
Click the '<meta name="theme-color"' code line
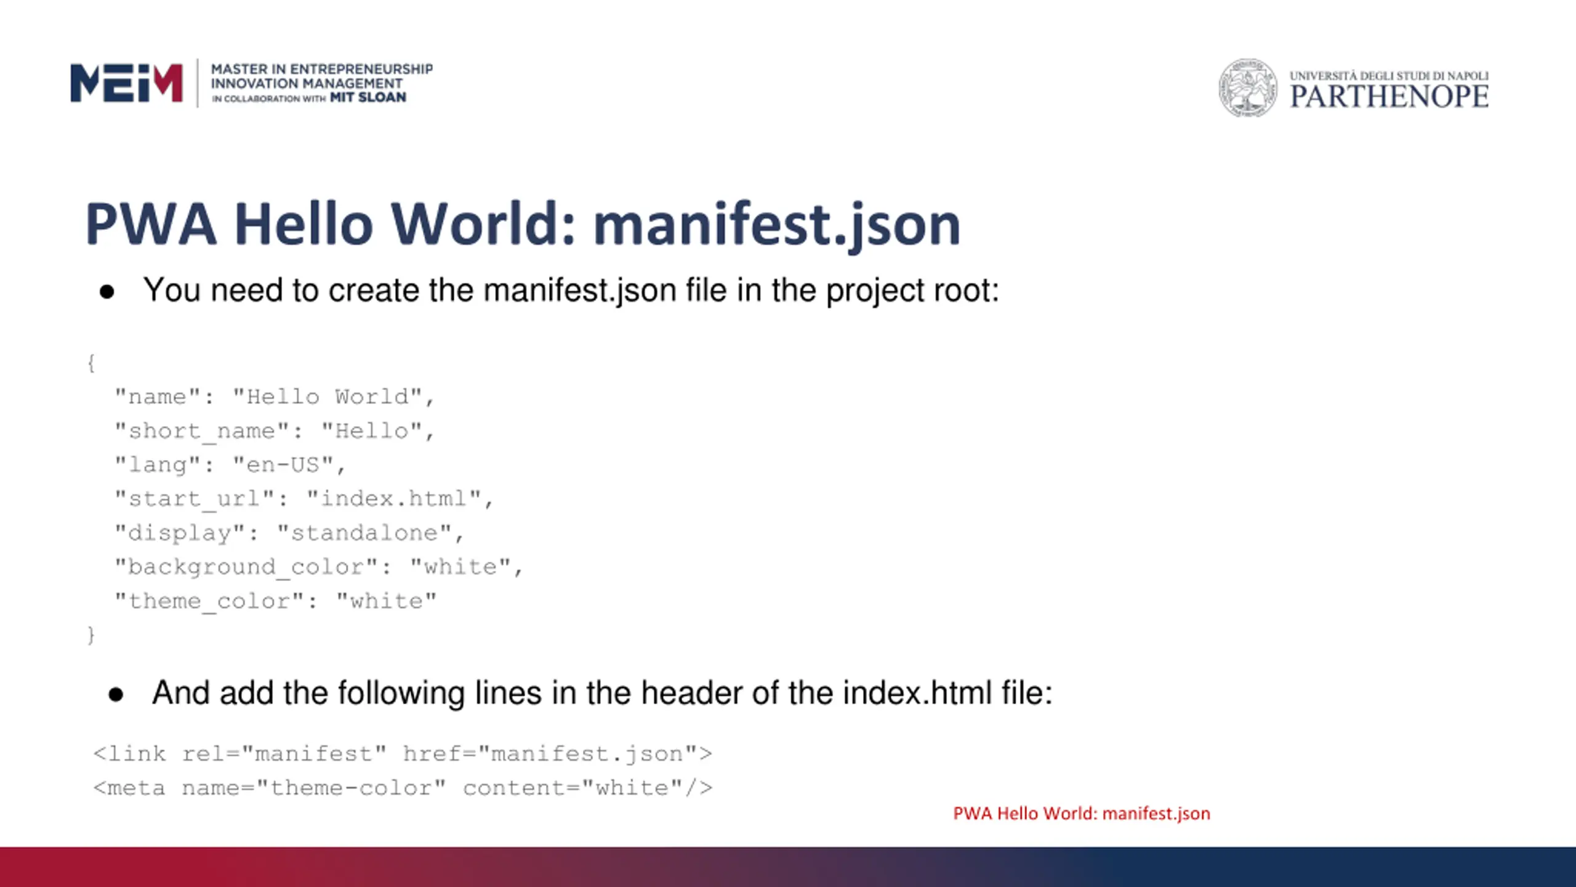click(x=403, y=788)
